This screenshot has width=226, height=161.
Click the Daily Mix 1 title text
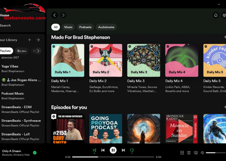(x=59, y=81)
